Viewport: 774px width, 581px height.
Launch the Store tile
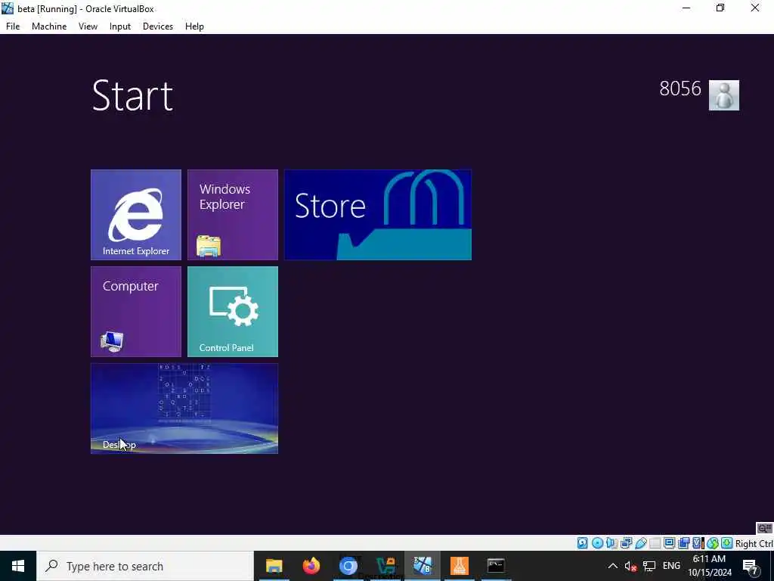[378, 214]
